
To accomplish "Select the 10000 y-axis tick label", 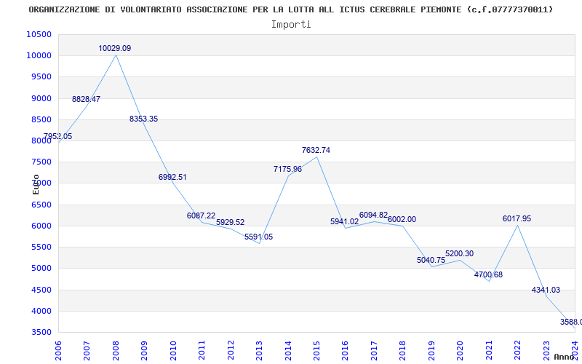I will click(39, 56).
